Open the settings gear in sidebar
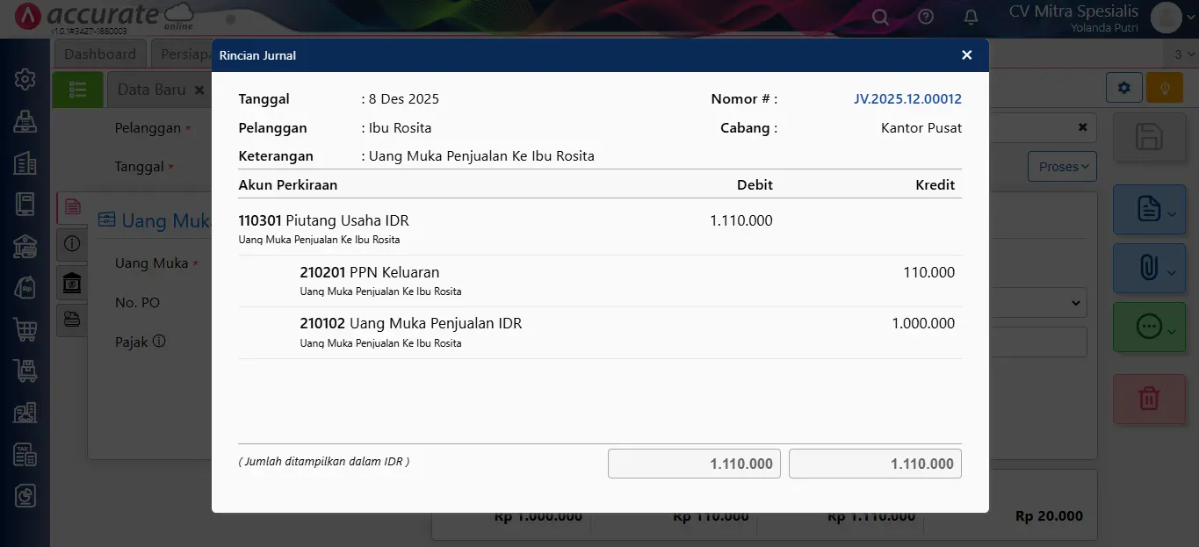 [x=25, y=80]
